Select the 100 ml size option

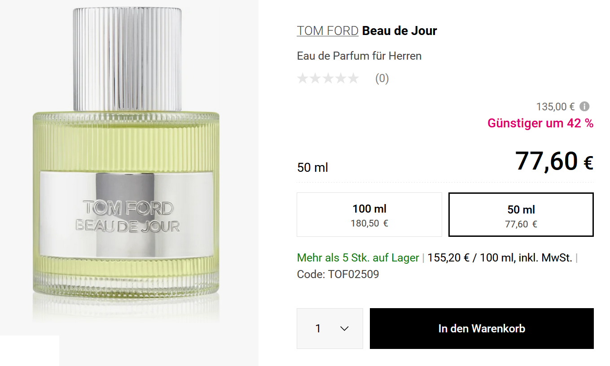(x=369, y=214)
